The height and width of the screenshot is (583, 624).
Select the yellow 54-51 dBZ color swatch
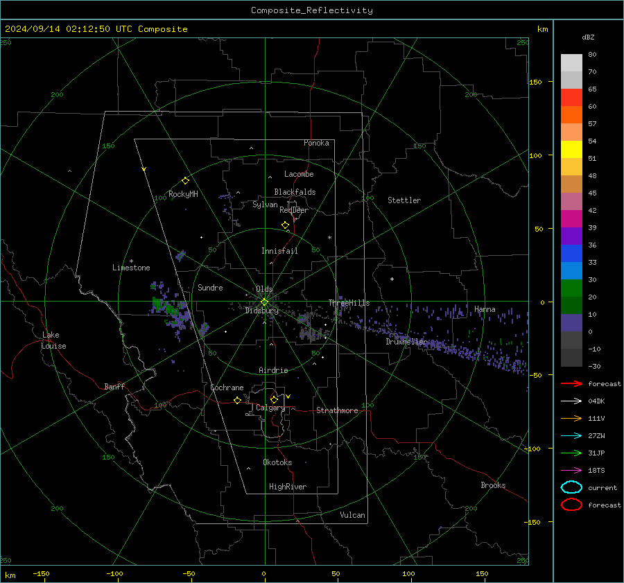(571, 150)
